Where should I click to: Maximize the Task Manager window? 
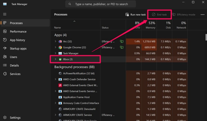click(x=193, y=2)
